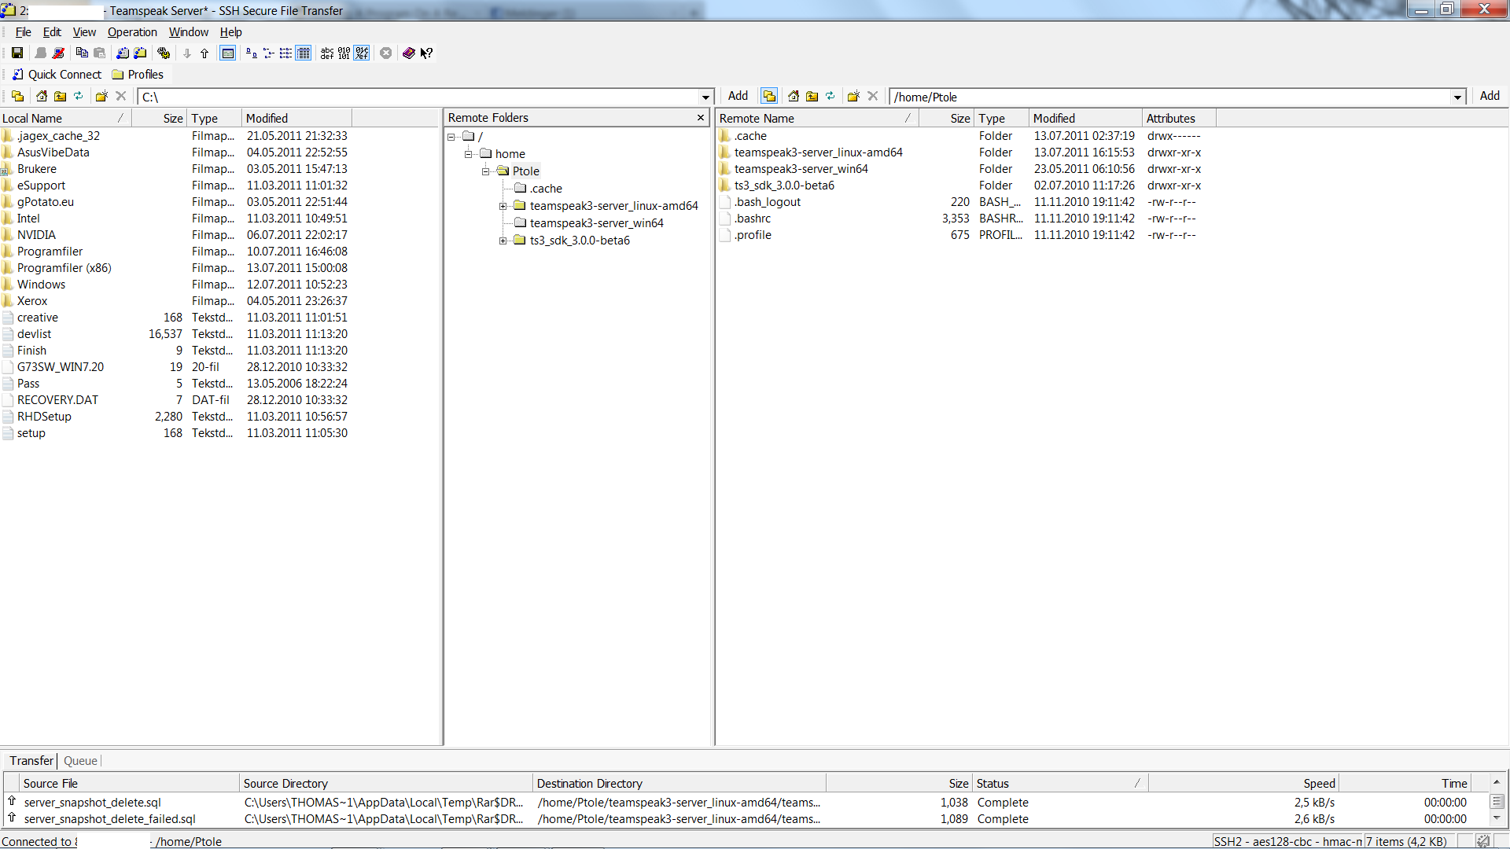
Task: Switch to the Queue tab
Action: (x=80, y=761)
